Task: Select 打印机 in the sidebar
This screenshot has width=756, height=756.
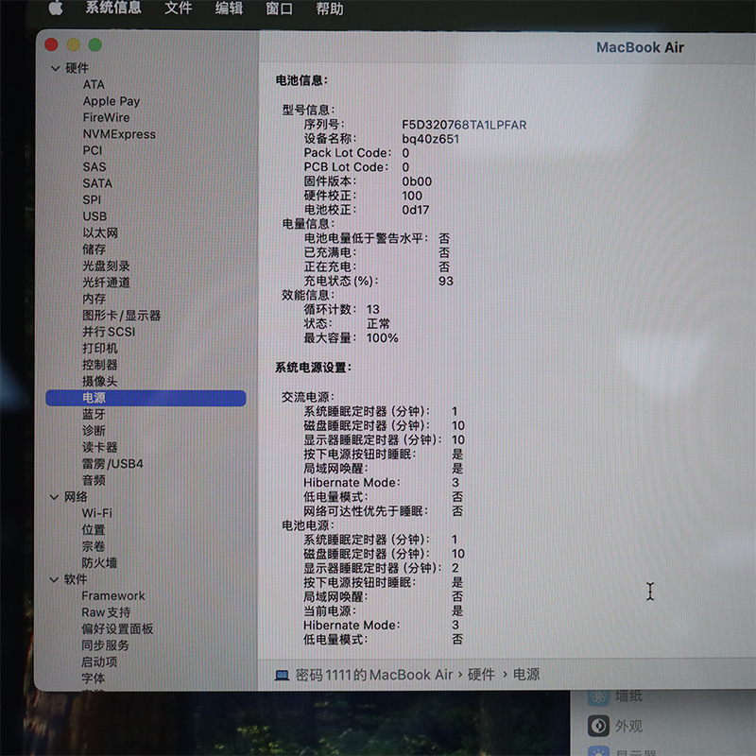Action: tap(100, 348)
